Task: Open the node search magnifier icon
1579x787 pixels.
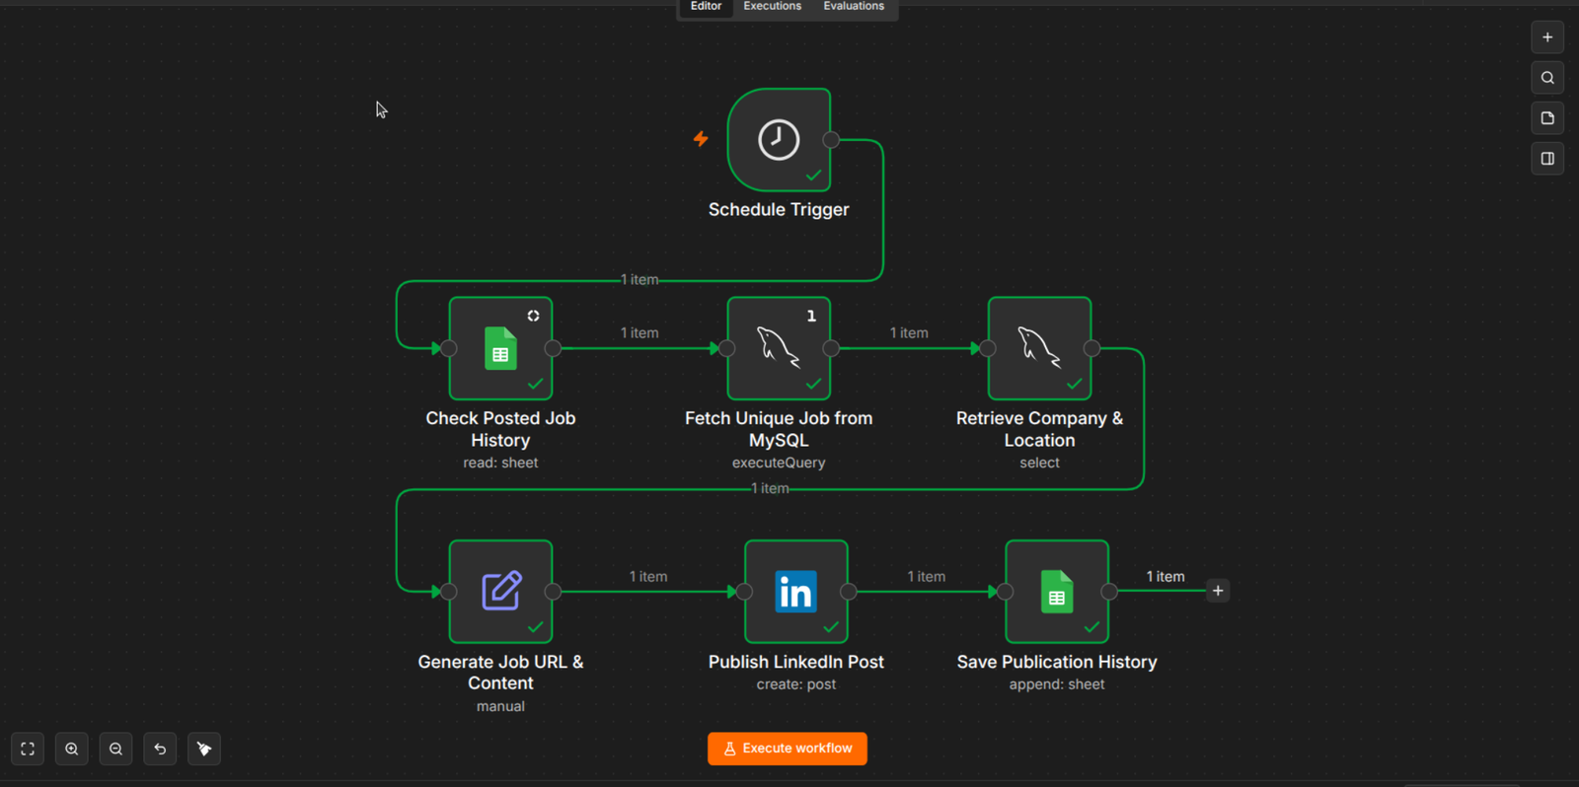Action: coord(1547,78)
